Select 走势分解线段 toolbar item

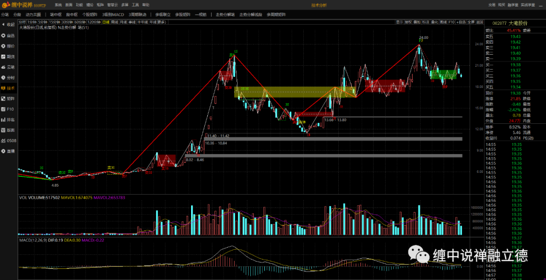[x=251, y=15]
